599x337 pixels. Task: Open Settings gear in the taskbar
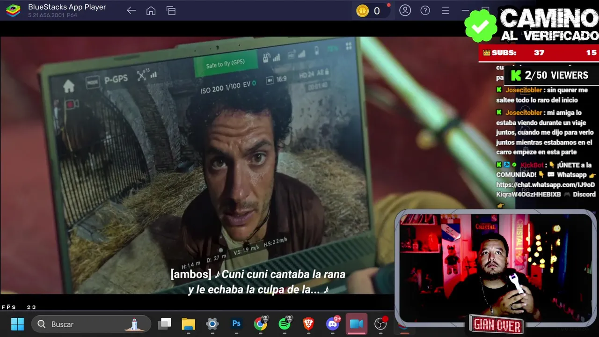click(212, 324)
